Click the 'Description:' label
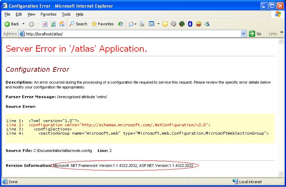The height and width of the screenshot is (187, 286). [x=19, y=82]
